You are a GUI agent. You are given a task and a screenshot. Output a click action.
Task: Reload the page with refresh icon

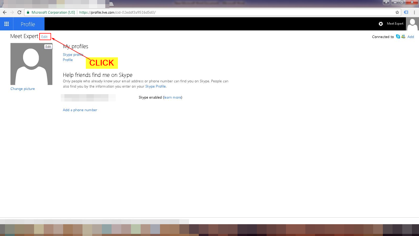click(x=19, y=12)
